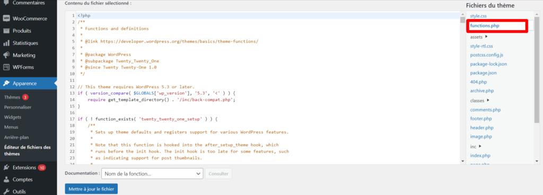Screen dimensions: 543x195
Task: Open the Commentaires menu
Action: [29, 3]
